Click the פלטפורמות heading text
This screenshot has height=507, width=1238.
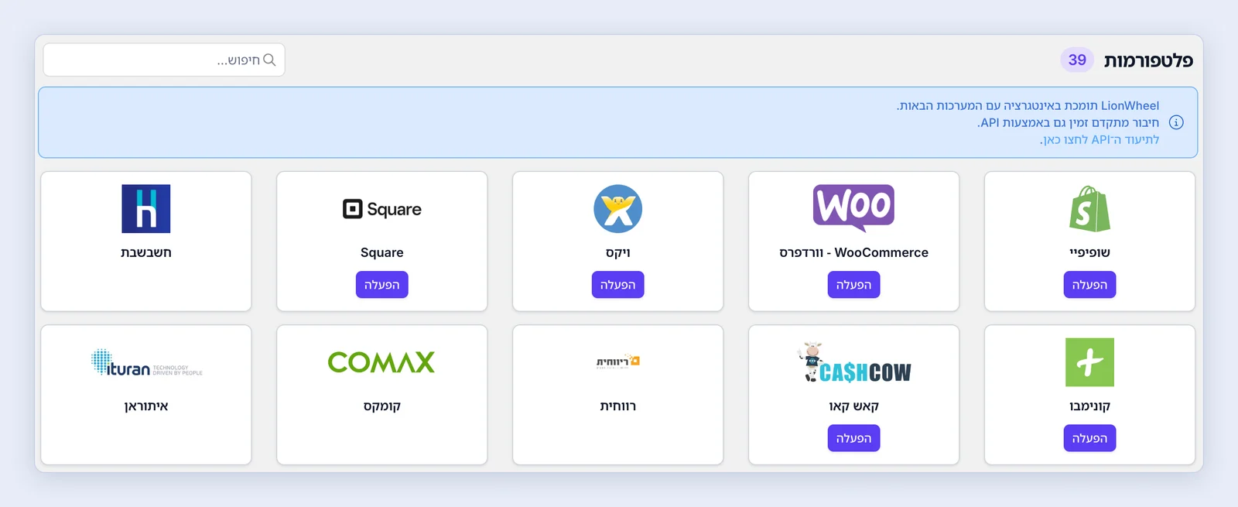point(1148,60)
